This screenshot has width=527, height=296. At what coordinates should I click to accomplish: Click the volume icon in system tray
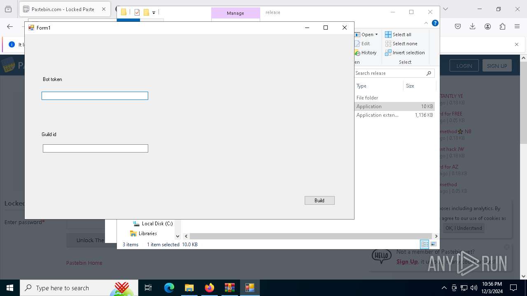(474, 288)
